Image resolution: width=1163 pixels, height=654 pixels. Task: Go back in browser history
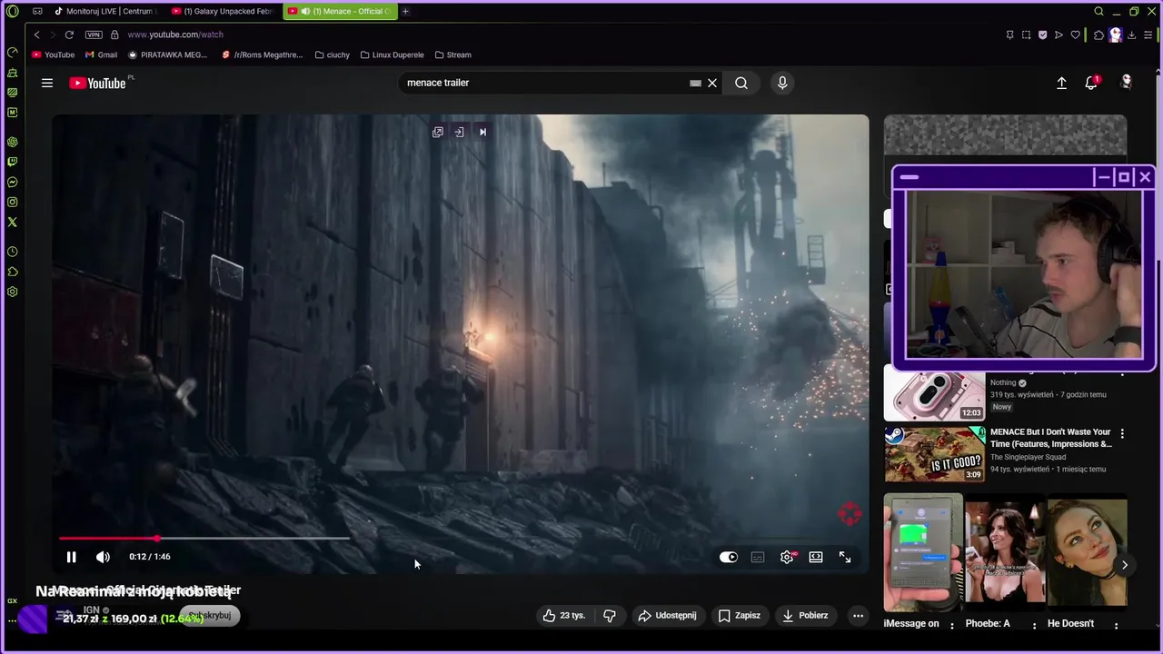pos(37,35)
